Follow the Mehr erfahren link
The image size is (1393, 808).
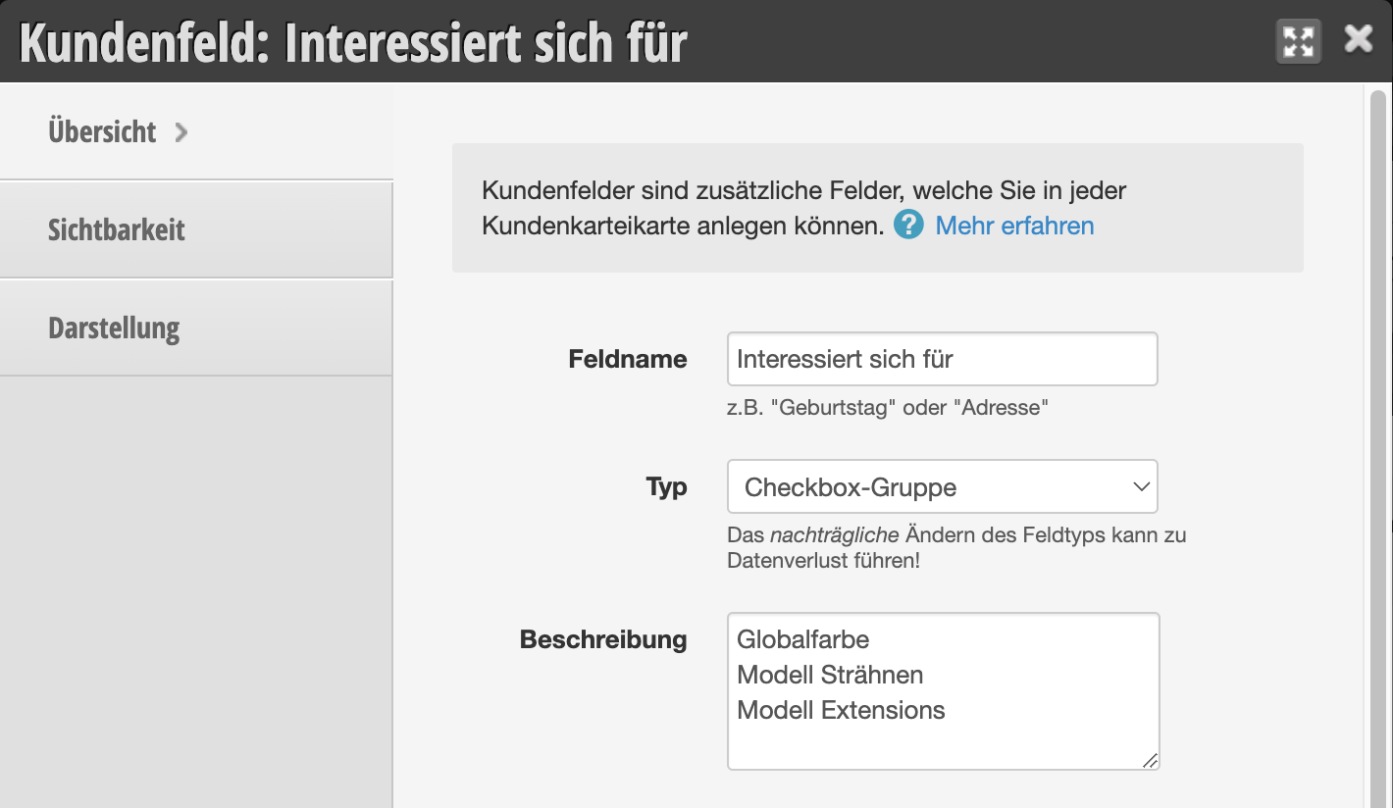(x=1014, y=226)
